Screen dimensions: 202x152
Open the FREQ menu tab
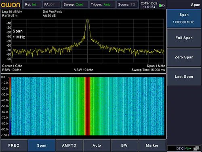[x=14, y=146]
